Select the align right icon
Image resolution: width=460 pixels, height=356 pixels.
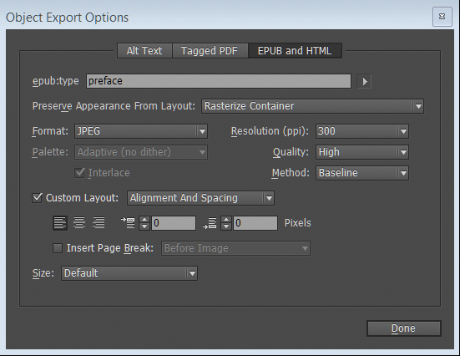pyautogui.click(x=99, y=222)
